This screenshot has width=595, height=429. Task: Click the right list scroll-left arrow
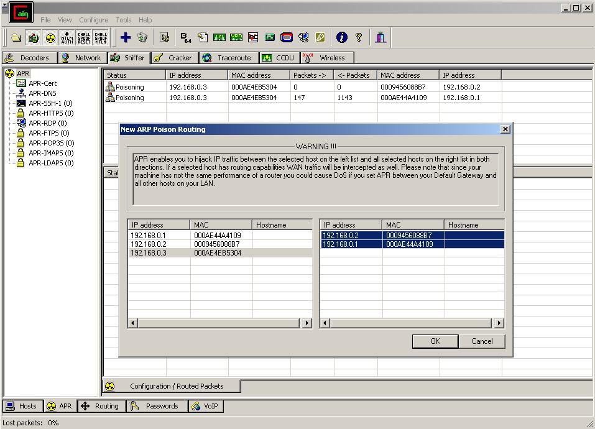click(x=325, y=323)
